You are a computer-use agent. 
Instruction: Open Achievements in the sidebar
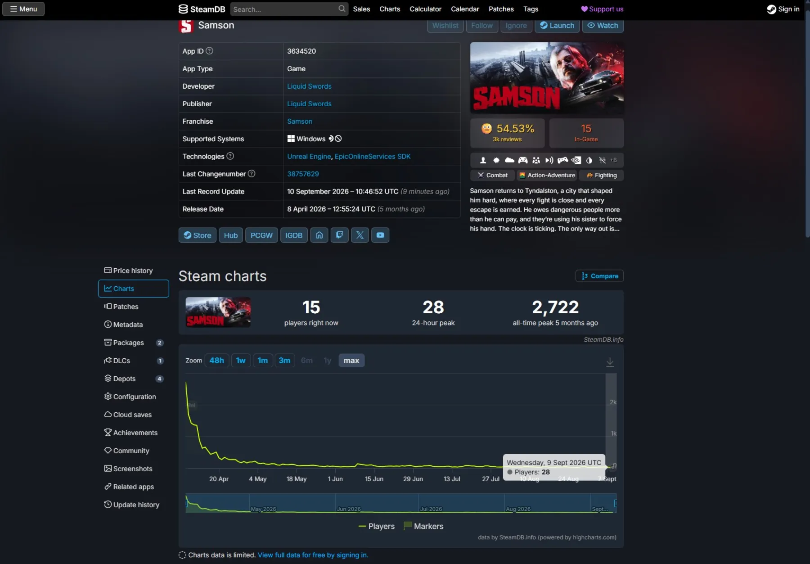tap(134, 433)
